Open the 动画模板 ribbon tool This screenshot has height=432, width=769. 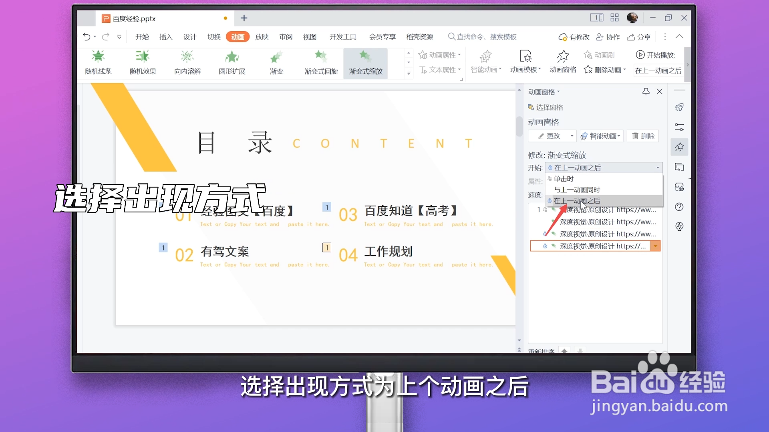[525, 62]
